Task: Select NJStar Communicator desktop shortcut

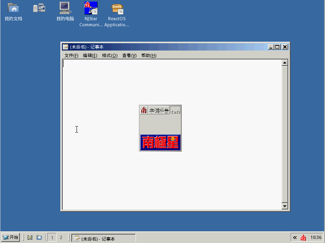Action: (91, 15)
